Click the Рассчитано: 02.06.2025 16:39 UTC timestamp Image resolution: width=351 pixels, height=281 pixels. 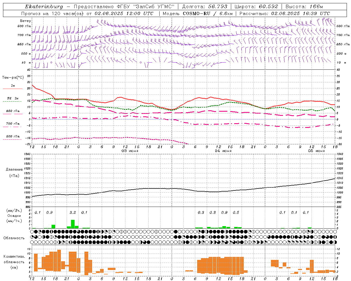[285, 13]
